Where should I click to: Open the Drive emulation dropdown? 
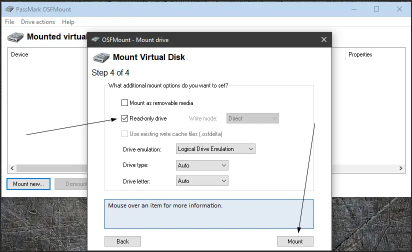point(215,149)
